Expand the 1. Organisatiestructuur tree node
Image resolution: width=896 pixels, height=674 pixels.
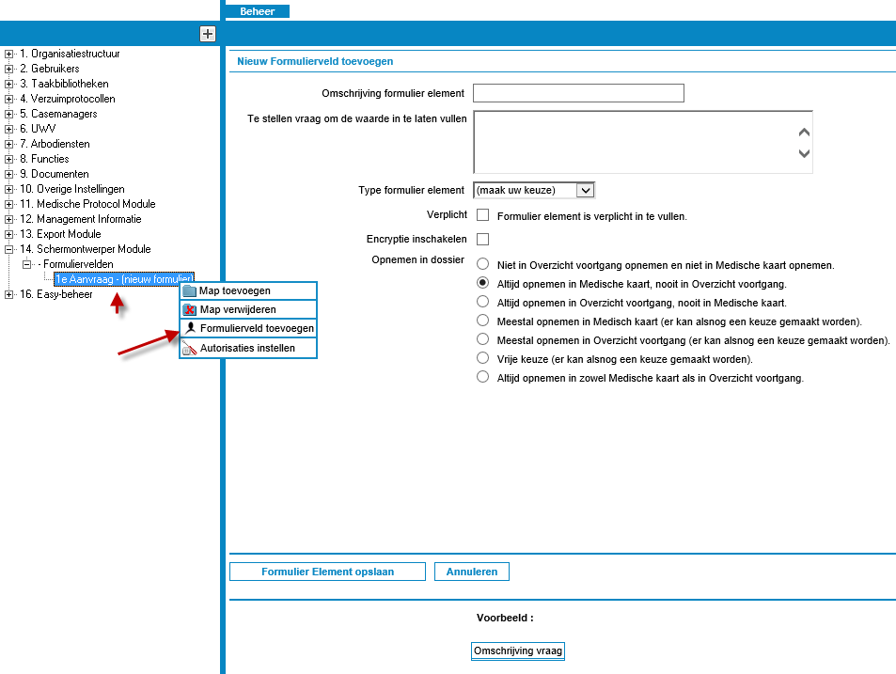pyautogui.click(x=9, y=54)
